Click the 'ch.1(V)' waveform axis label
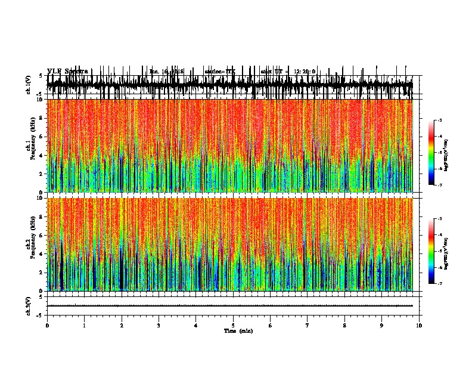Image resolution: width=472 pixels, height=365 pixels. pyautogui.click(x=28, y=85)
